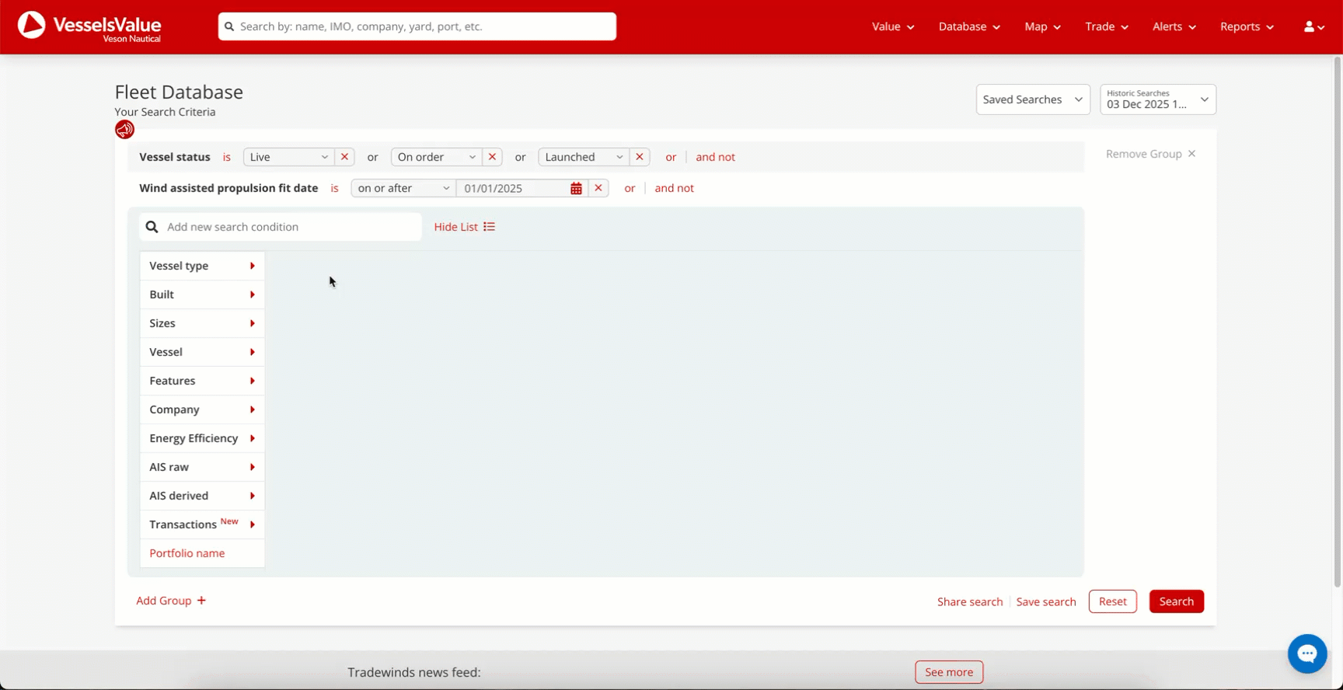Click the red Search button
Viewport: 1343px width, 690px height.
(x=1176, y=601)
